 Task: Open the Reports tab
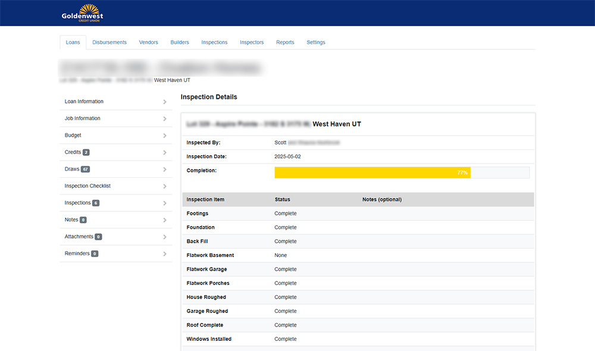pos(285,43)
